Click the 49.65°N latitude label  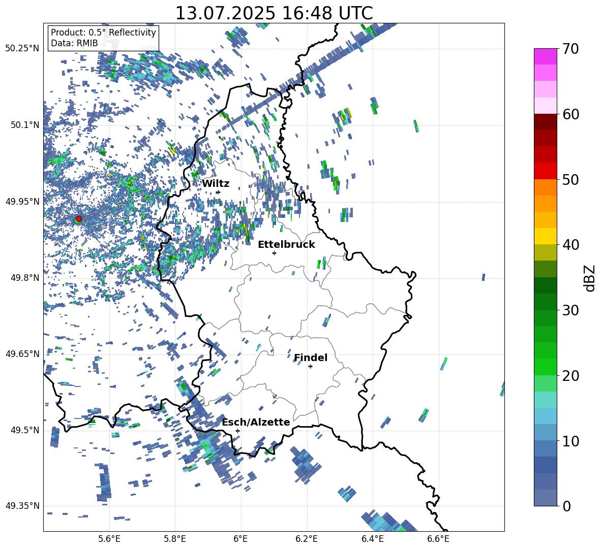coord(22,353)
